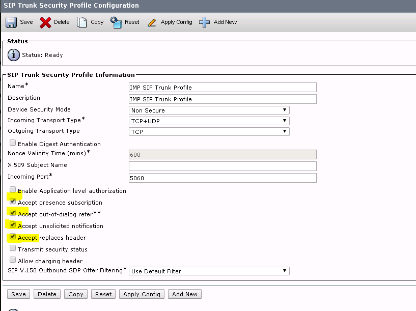416x311 pixels.
Task: Enable Digest Authentication checkbox
Action: [x=12, y=143]
